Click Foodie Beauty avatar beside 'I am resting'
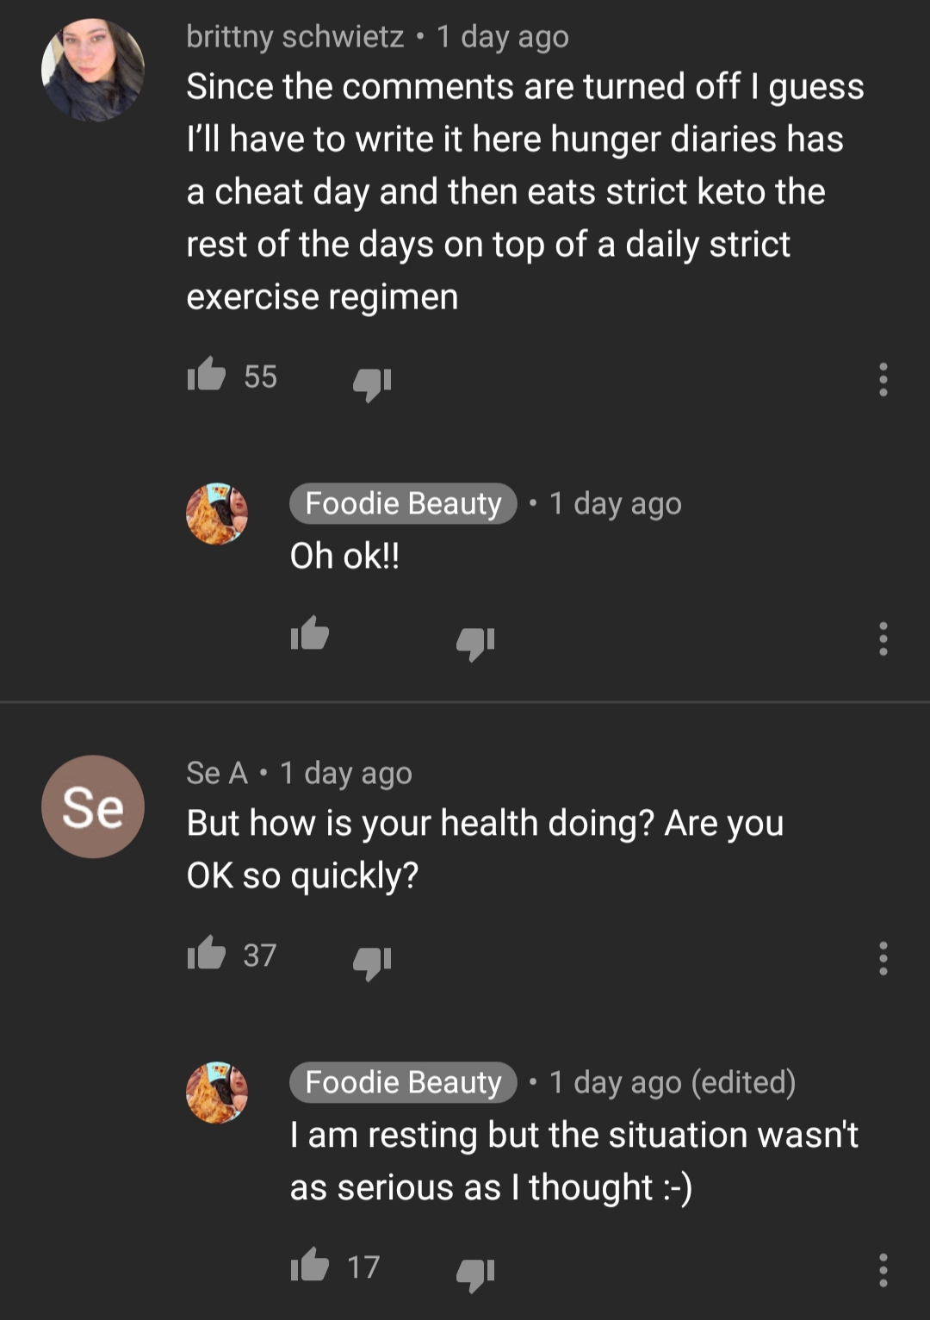930x1320 pixels. (x=217, y=1093)
